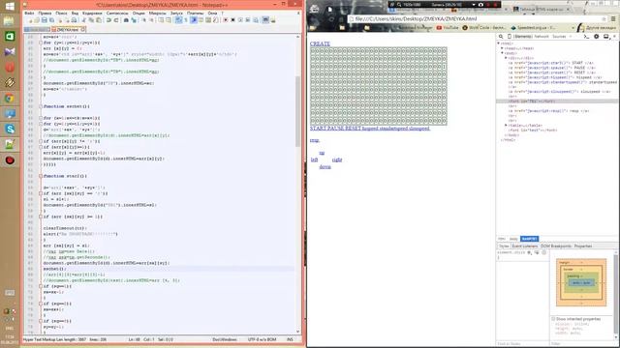
Task: Toggle Word Wrap in Notepad++ toolbar
Action: pyautogui.click(x=178, y=20)
